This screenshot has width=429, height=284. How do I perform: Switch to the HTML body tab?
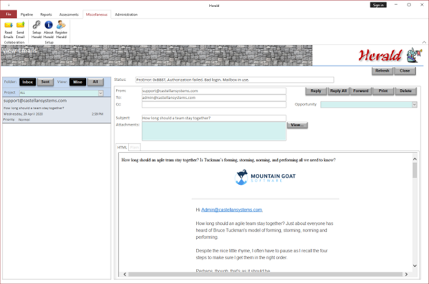[122, 147]
